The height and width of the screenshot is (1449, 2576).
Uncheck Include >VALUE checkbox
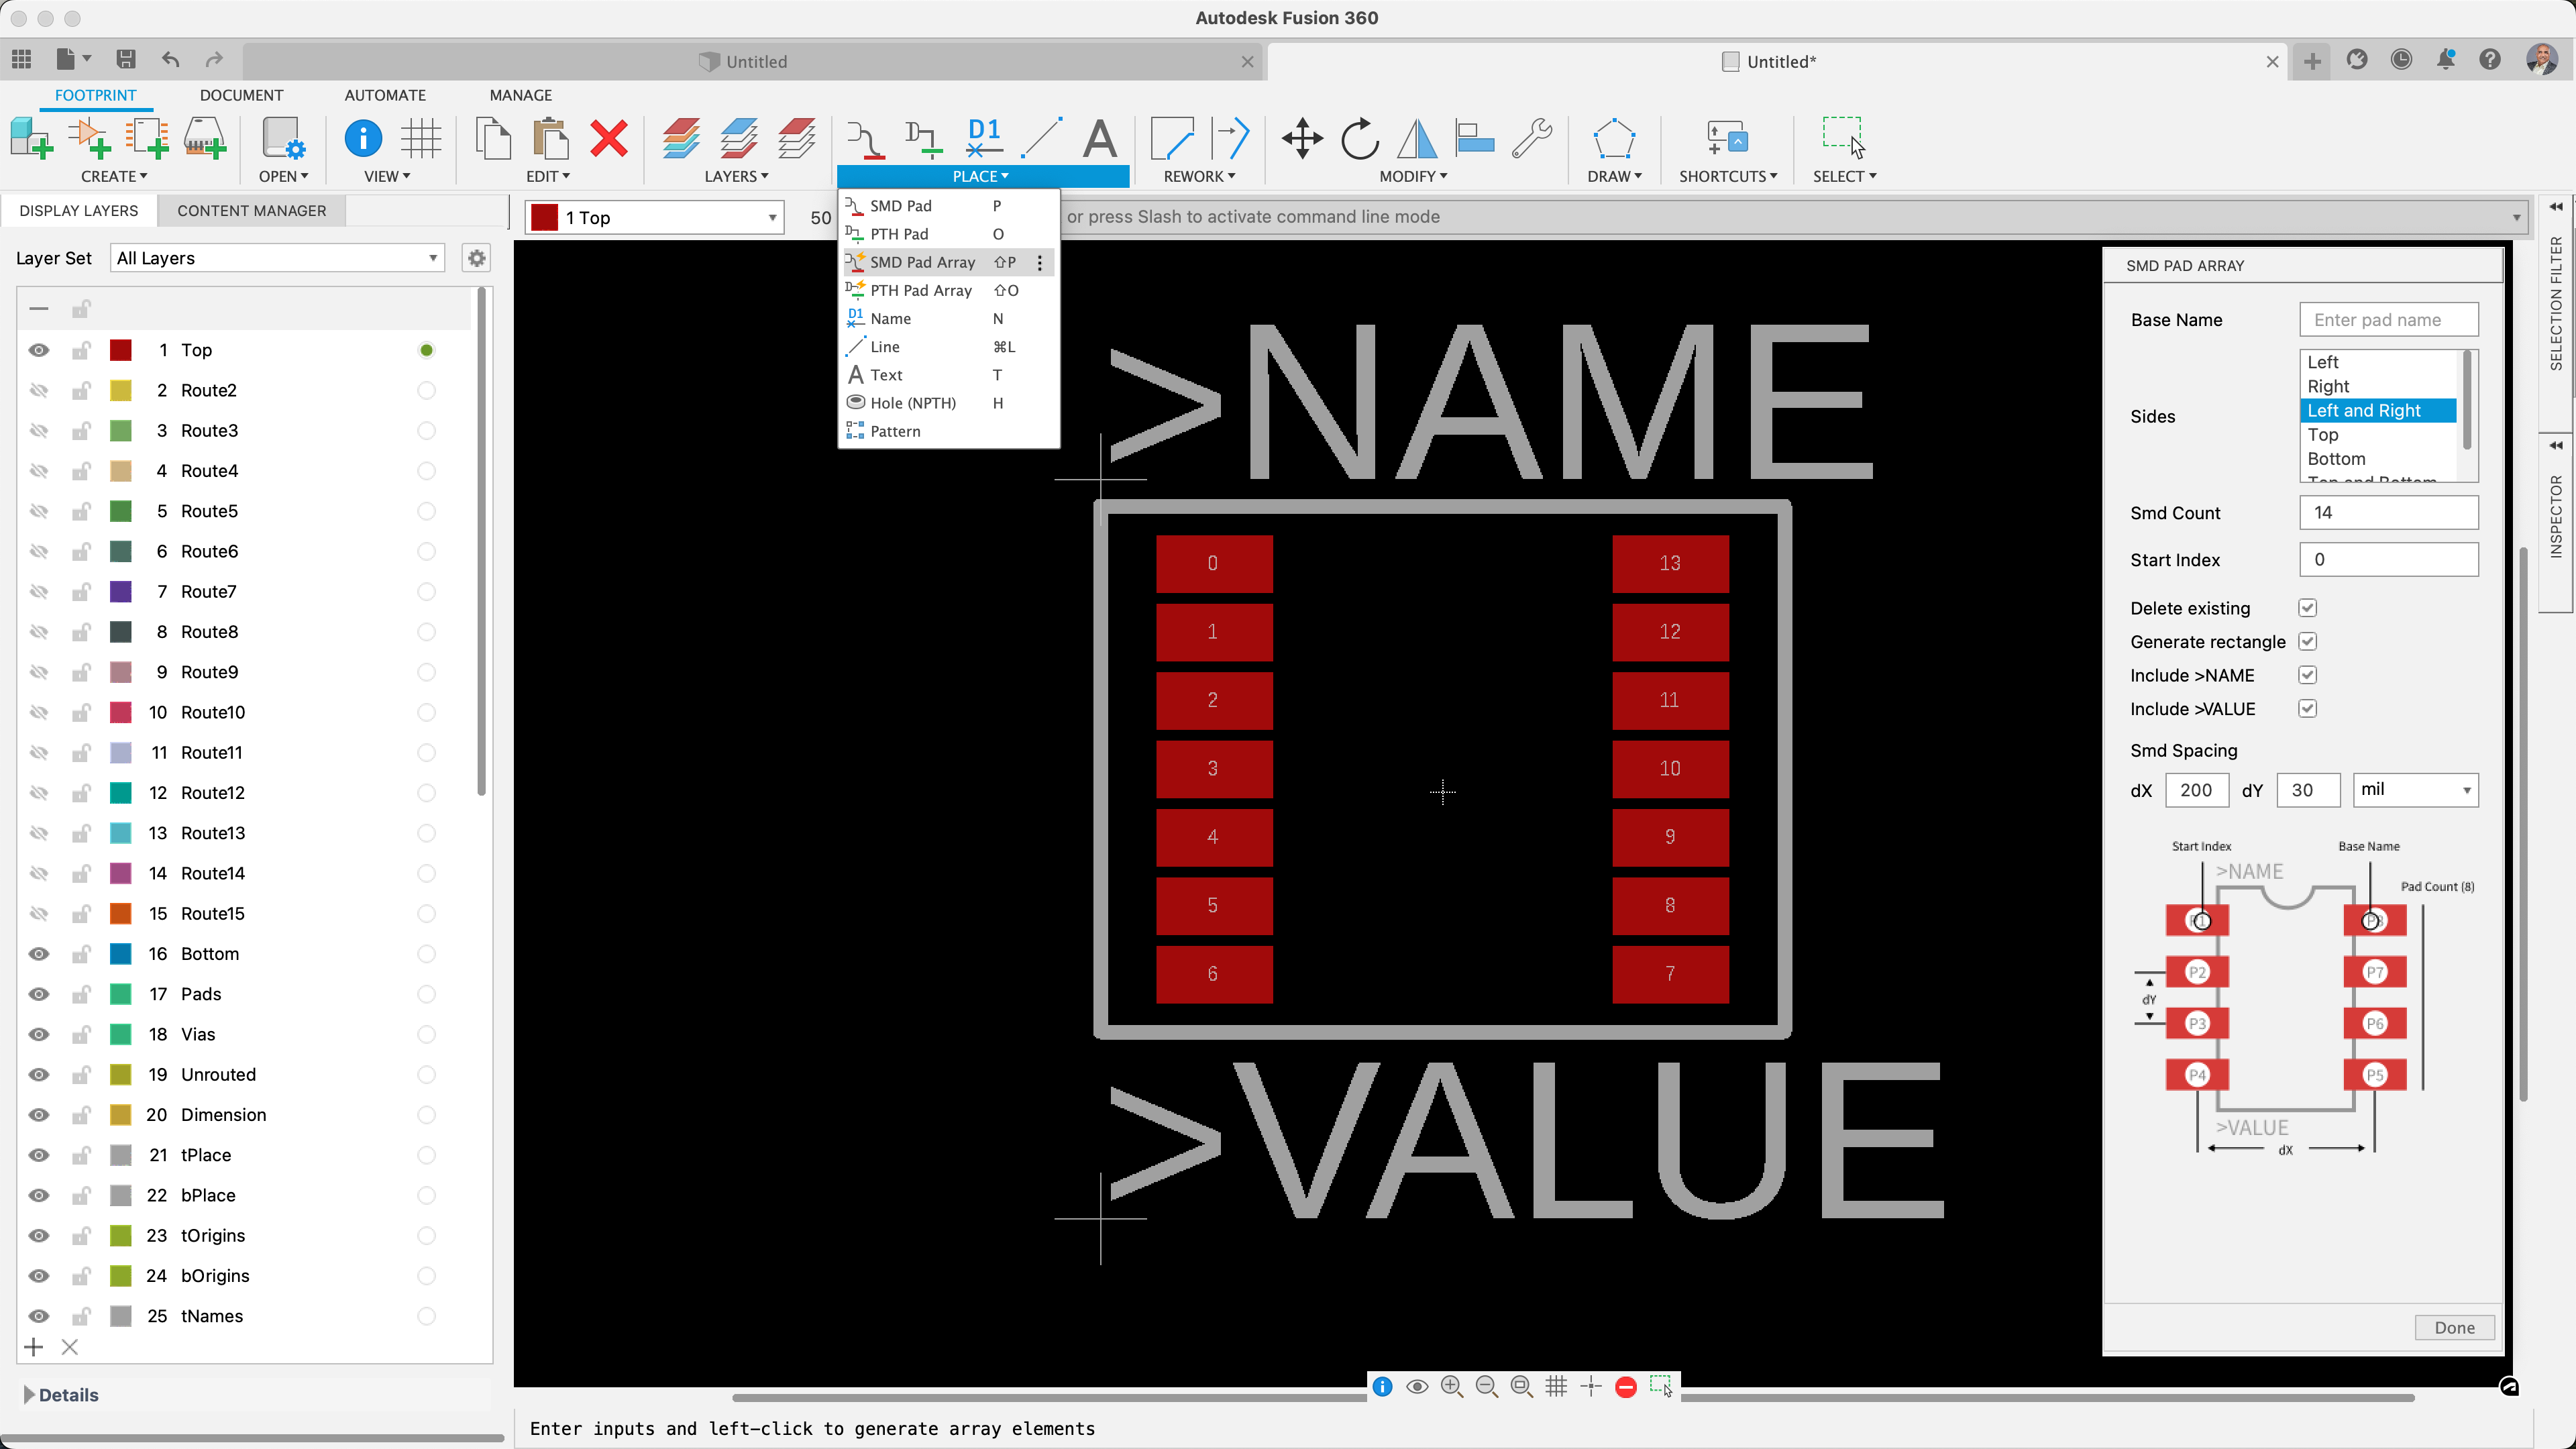pyautogui.click(x=2308, y=708)
